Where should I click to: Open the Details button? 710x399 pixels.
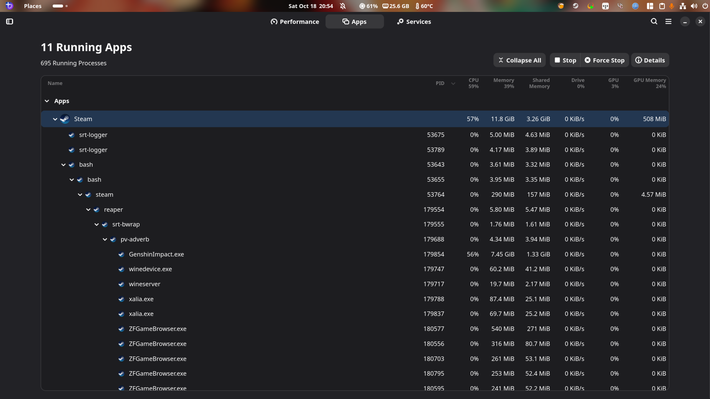[x=650, y=60]
